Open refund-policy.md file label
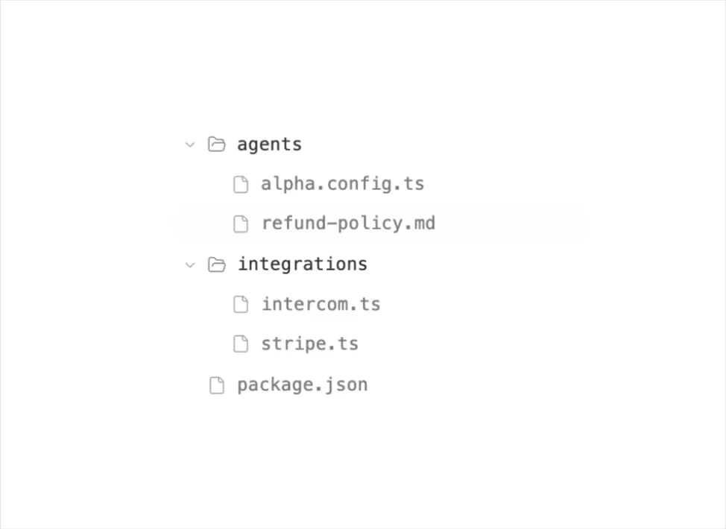The height and width of the screenshot is (529, 726). [349, 223]
